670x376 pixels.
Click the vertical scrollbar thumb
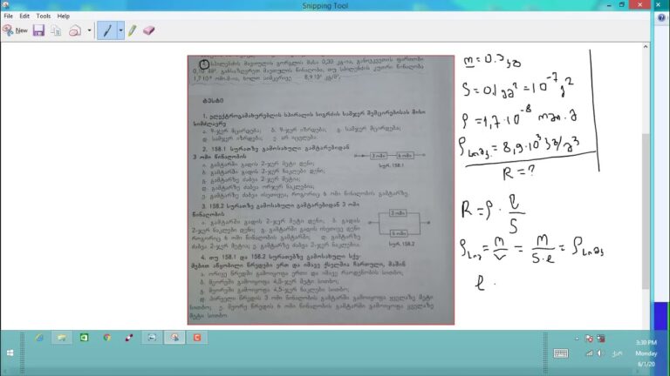pyautogui.click(x=646, y=211)
